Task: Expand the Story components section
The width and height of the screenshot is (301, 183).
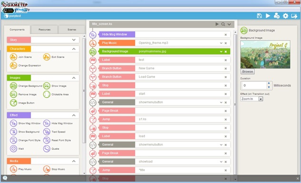Action: click(74, 40)
